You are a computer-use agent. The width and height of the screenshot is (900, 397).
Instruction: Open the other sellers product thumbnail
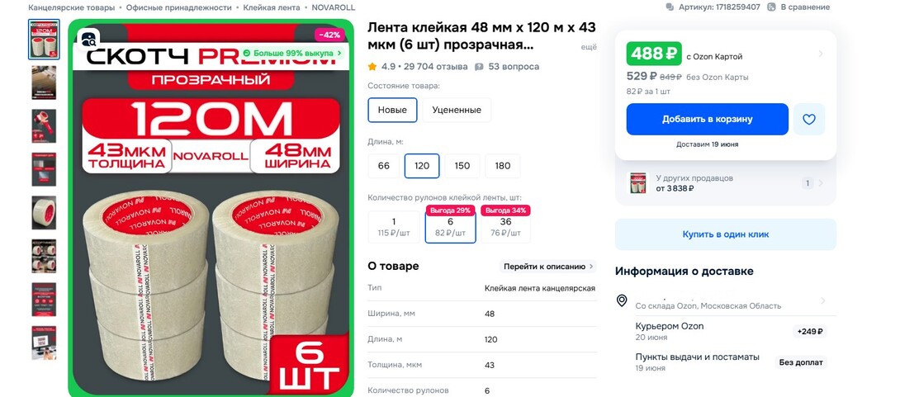tap(637, 183)
